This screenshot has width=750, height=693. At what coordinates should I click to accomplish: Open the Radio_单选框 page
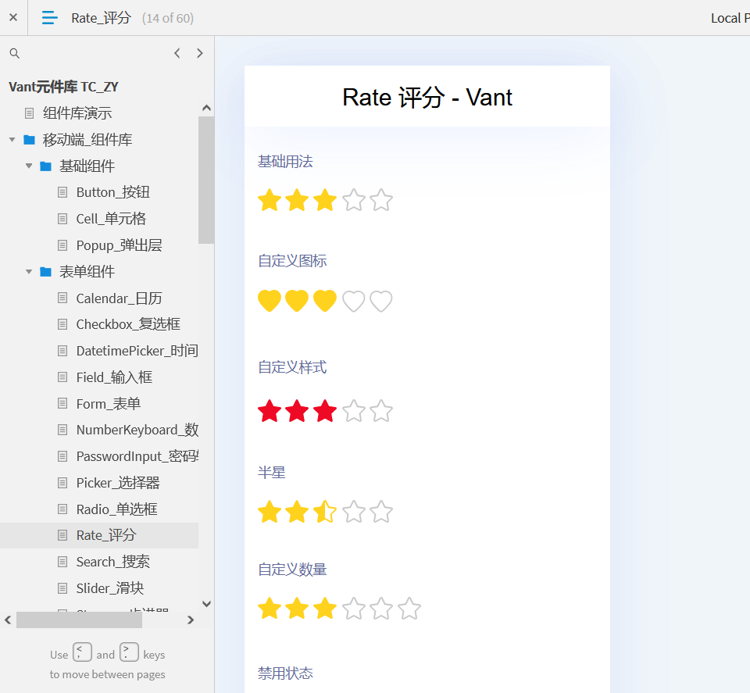click(x=116, y=509)
